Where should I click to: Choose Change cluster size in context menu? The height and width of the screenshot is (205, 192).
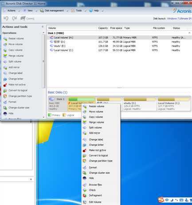(101, 173)
